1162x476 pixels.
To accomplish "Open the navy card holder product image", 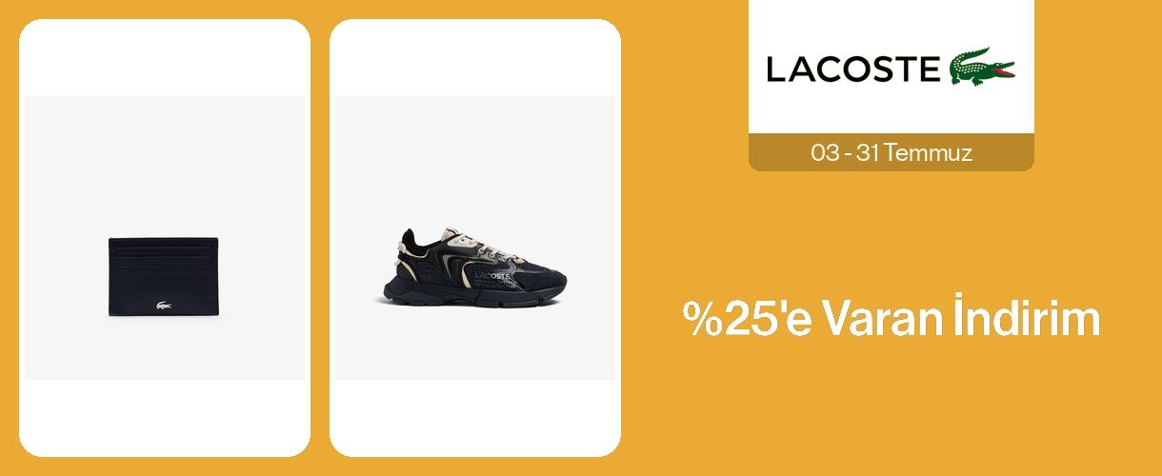I will [164, 276].
